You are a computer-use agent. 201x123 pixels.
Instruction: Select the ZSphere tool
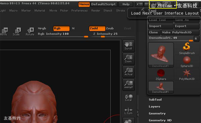pos(161,75)
